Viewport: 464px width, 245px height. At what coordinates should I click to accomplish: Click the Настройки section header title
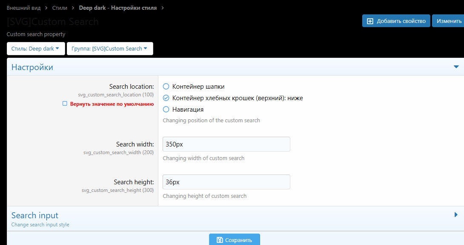(32, 68)
